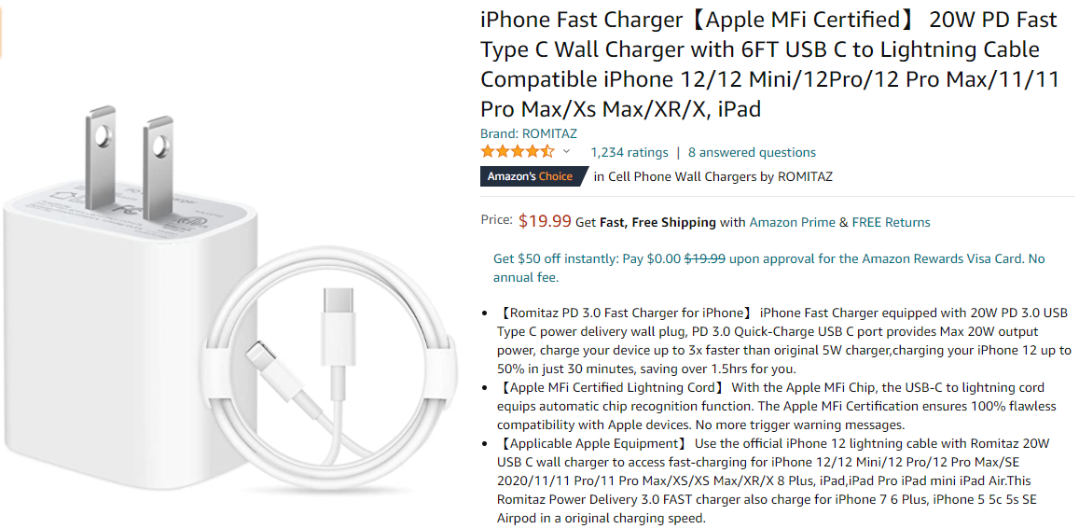
Task: Click the orange star rating icons
Action: click(517, 152)
